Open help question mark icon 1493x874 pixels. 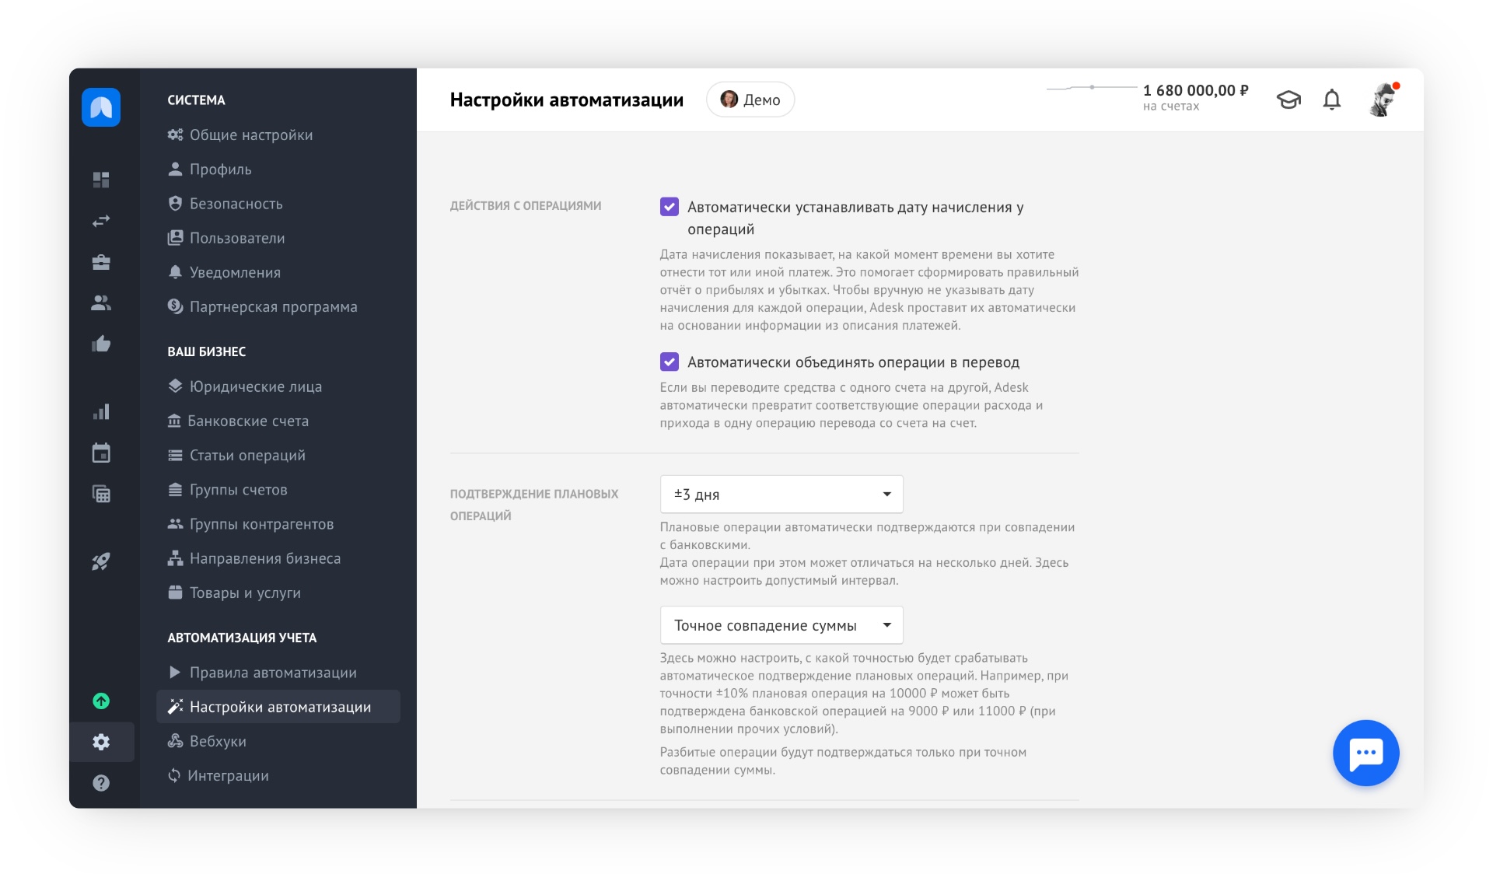[101, 782]
